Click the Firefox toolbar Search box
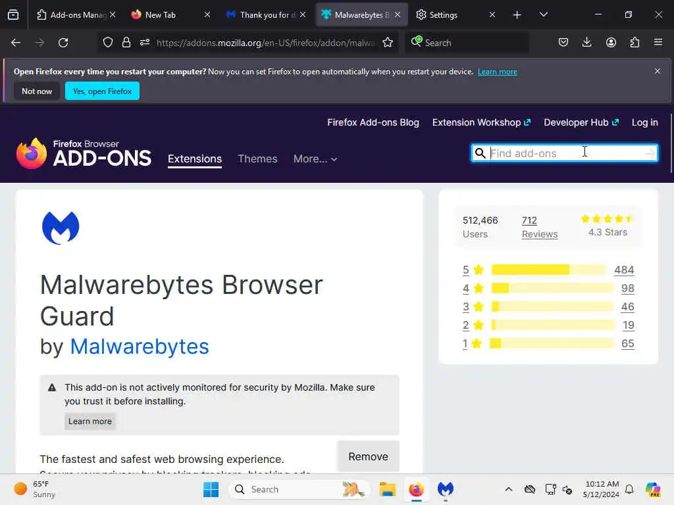The width and height of the screenshot is (674, 505). click(467, 43)
